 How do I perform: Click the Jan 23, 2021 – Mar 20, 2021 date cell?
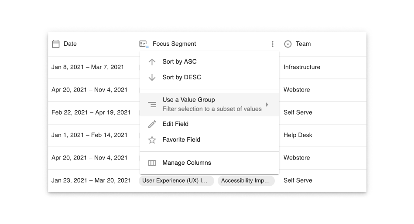[x=91, y=180]
